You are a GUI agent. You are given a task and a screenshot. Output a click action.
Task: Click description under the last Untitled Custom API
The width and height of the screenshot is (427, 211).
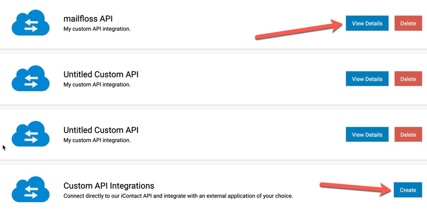pos(97,140)
